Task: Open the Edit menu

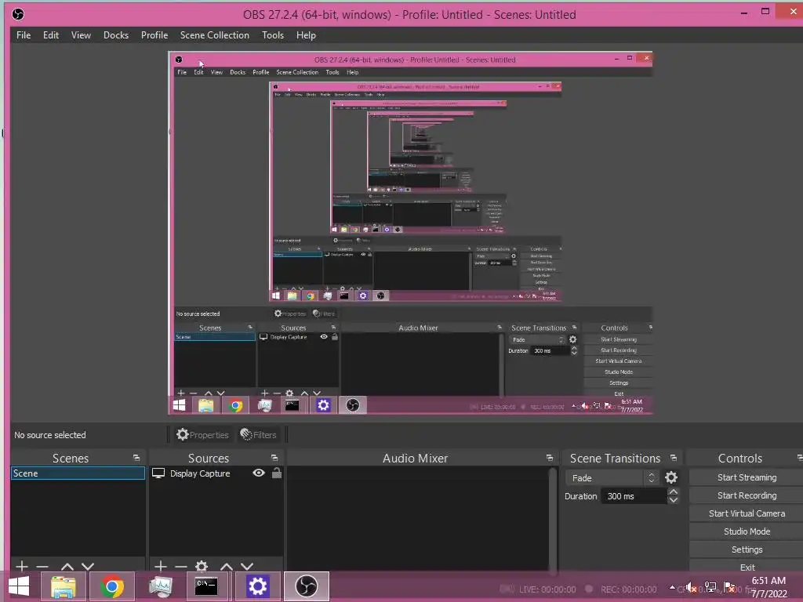Action: click(x=51, y=35)
